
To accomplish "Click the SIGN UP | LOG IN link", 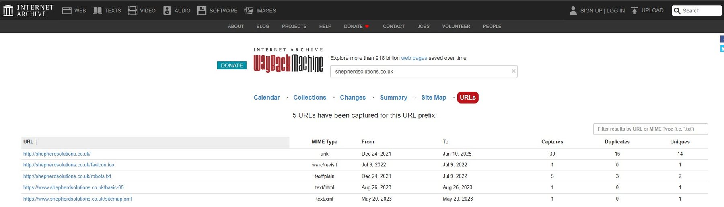I will [603, 11].
